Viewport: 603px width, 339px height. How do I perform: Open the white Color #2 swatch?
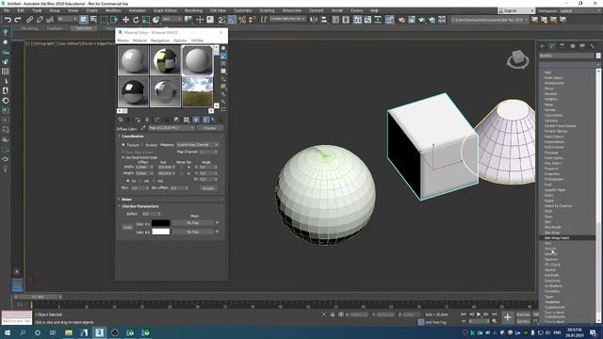(x=161, y=232)
